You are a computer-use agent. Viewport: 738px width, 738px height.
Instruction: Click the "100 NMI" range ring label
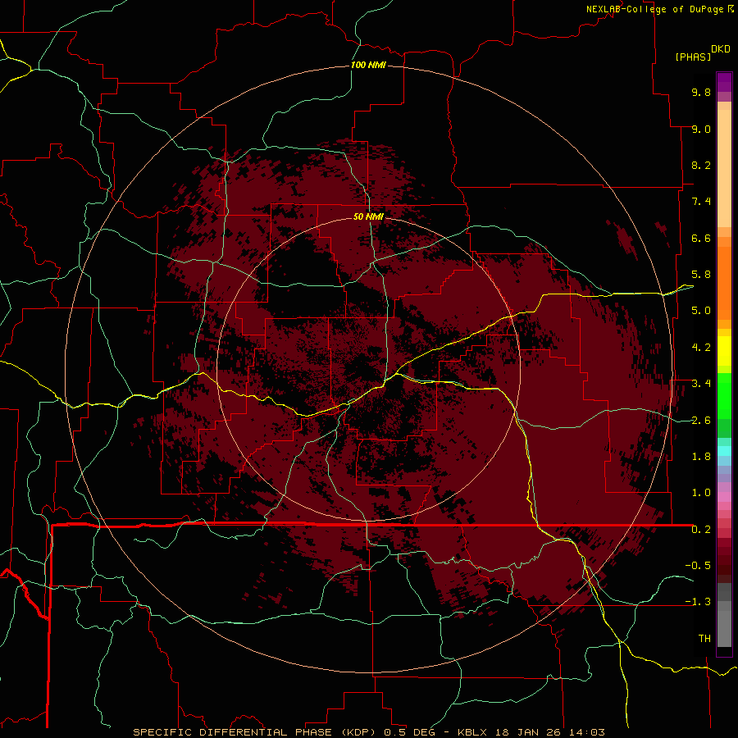(x=368, y=65)
